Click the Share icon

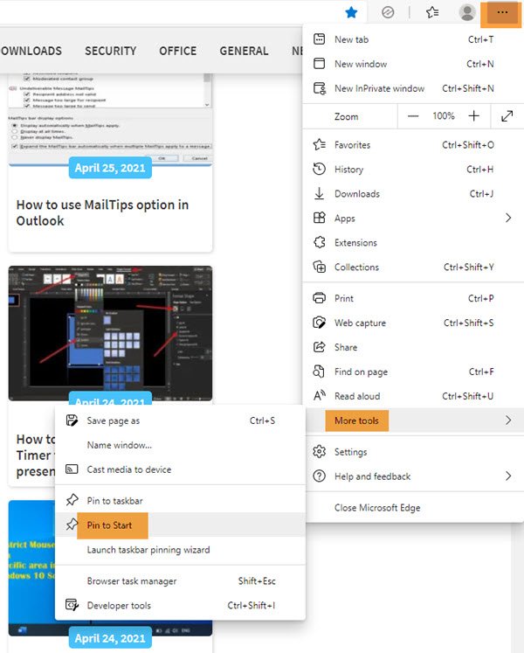point(320,347)
